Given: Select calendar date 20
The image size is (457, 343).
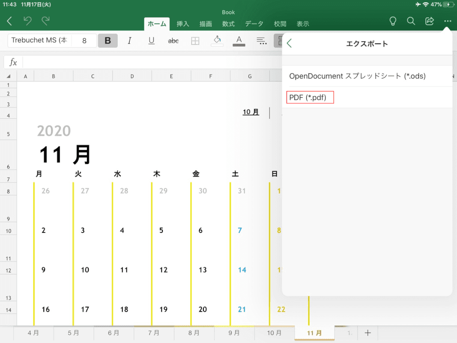Looking at the screenshot, I should (x=203, y=310).
